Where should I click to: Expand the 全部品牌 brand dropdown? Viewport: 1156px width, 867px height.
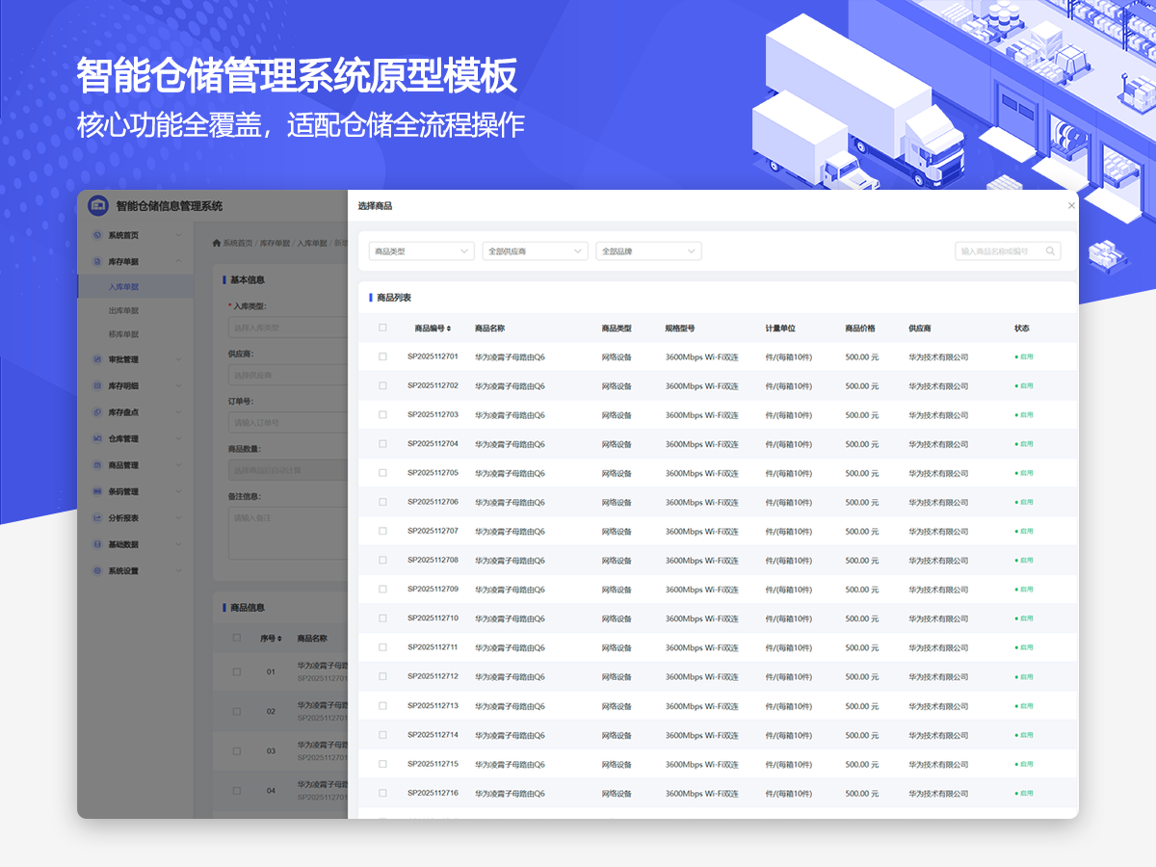[648, 251]
